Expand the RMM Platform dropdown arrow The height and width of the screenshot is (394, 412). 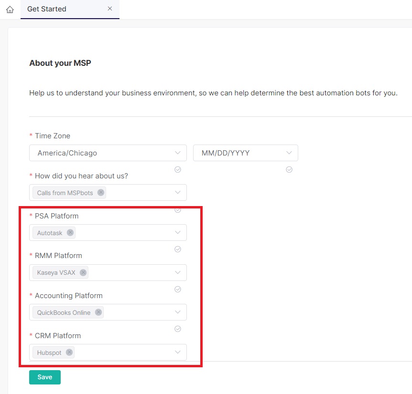point(178,272)
